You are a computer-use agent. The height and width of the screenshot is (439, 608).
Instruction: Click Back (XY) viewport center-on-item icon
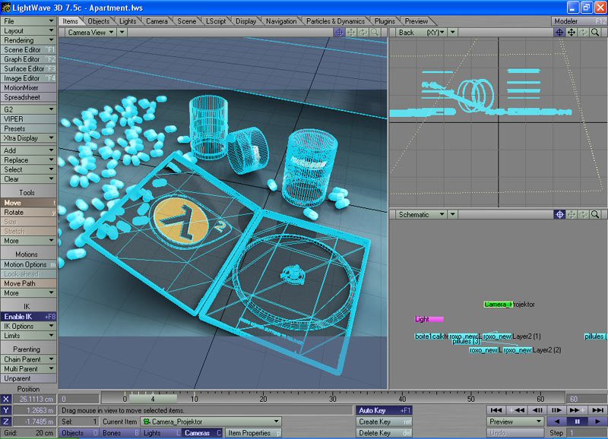click(559, 33)
